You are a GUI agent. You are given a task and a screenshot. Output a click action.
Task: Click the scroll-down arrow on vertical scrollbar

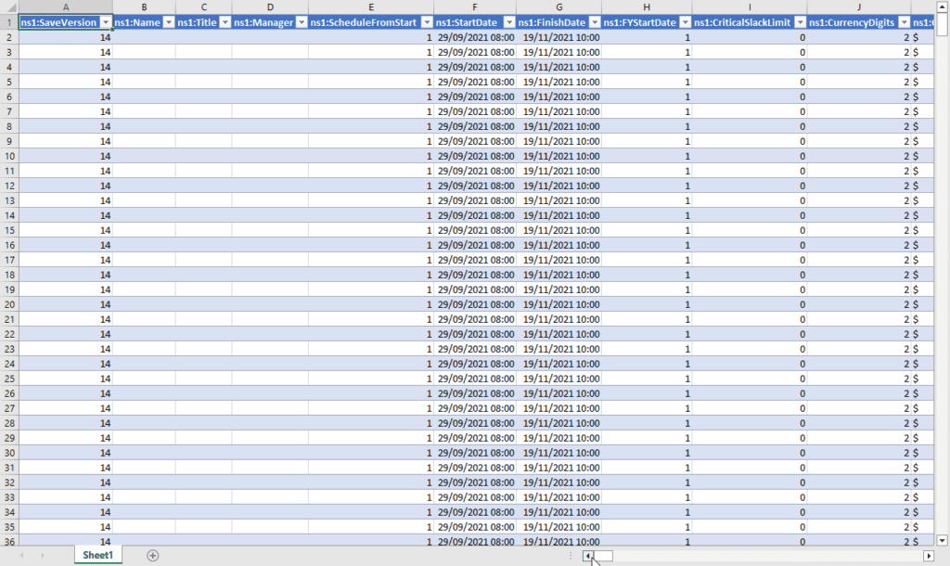coord(943,541)
